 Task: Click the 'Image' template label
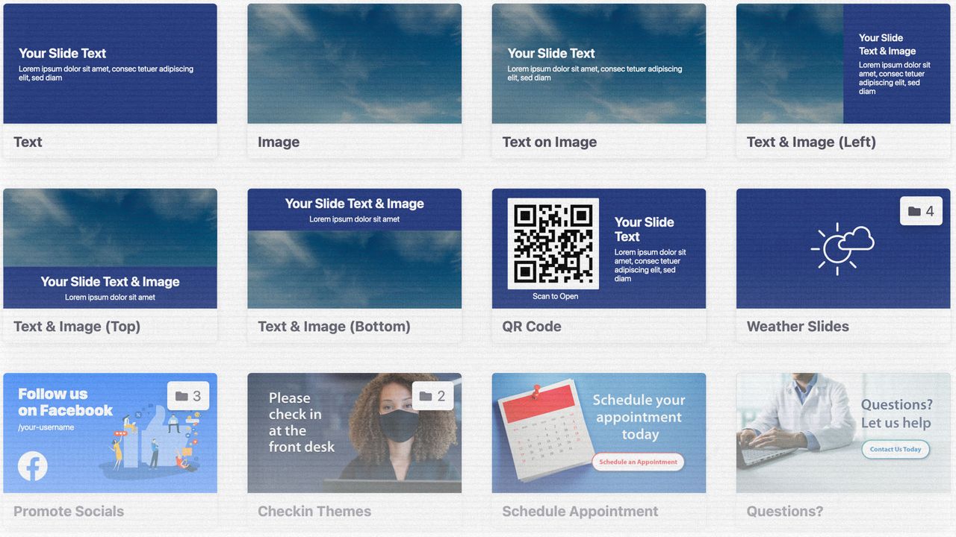pos(279,142)
